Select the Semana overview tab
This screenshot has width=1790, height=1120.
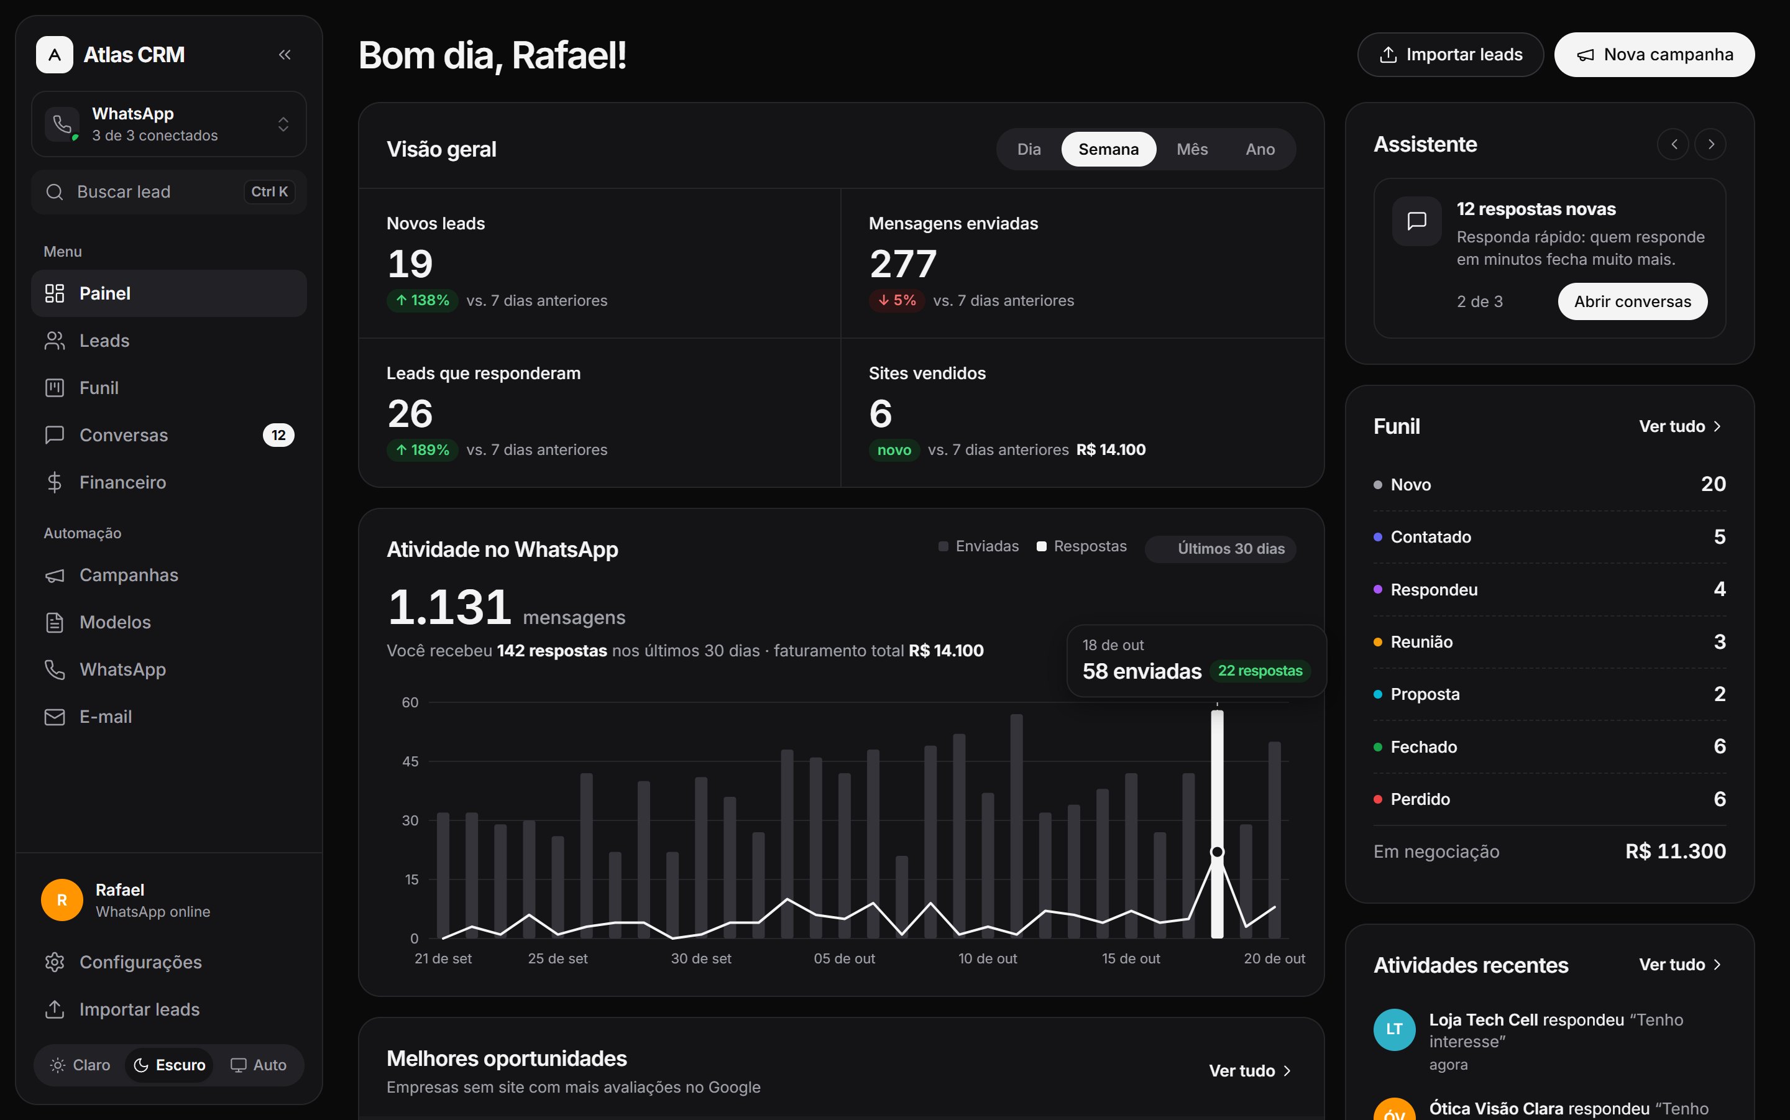coord(1109,150)
